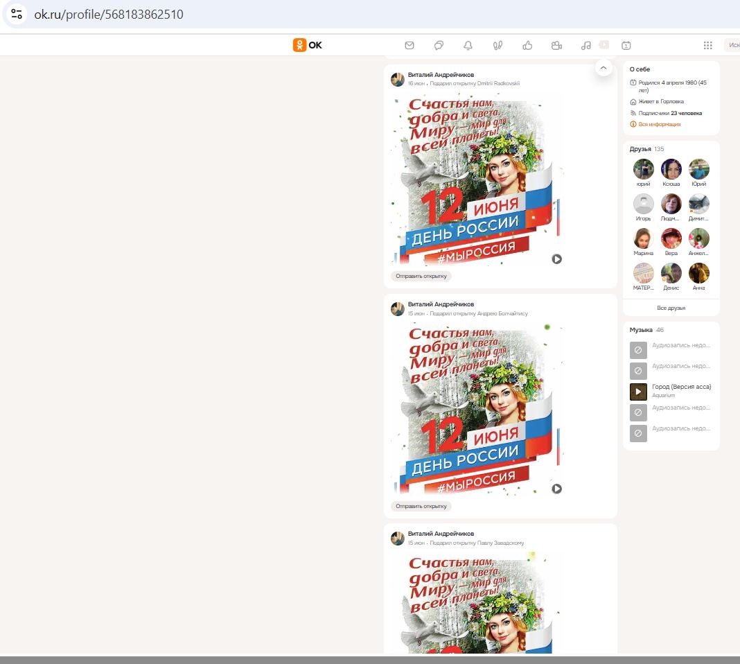Image resolution: width=740 pixels, height=664 pixels.
Task: Open recipient link Dmitrii Radkovskii
Action: pos(498,84)
